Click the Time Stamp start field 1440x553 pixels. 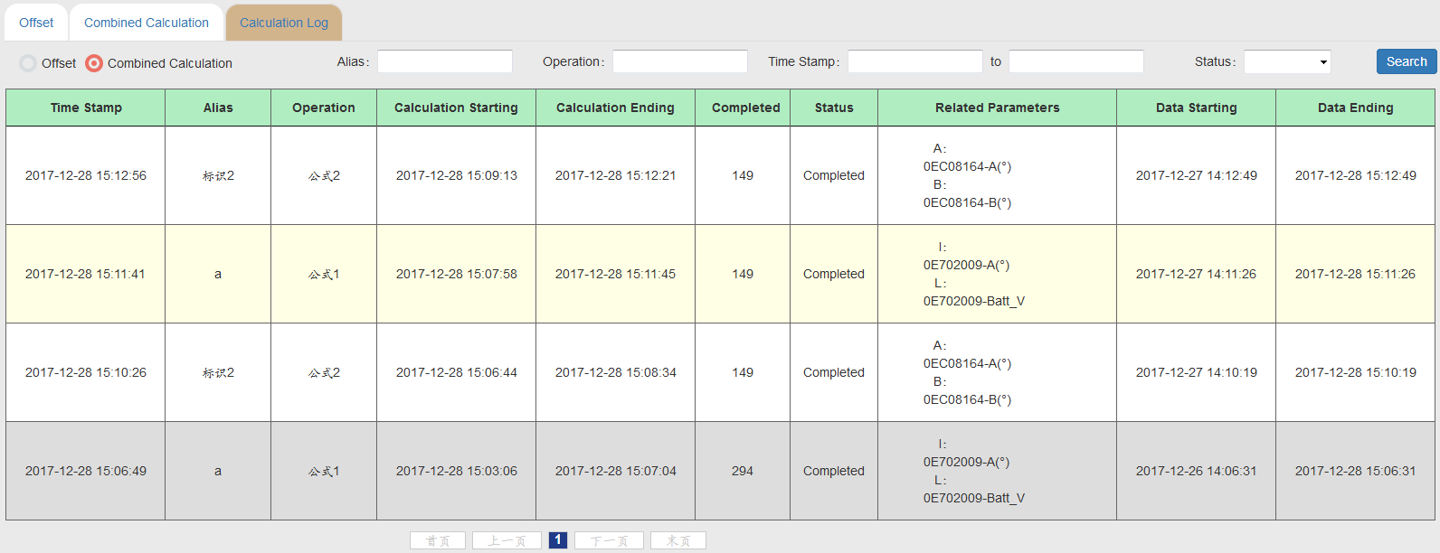[x=915, y=61]
